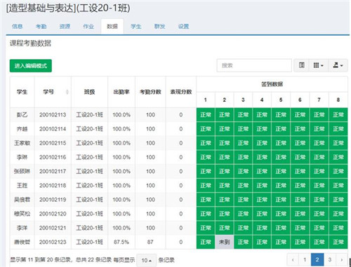Click 正常 in column 8 for 200102123
The height and width of the screenshot is (267, 351).
(338, 242)
